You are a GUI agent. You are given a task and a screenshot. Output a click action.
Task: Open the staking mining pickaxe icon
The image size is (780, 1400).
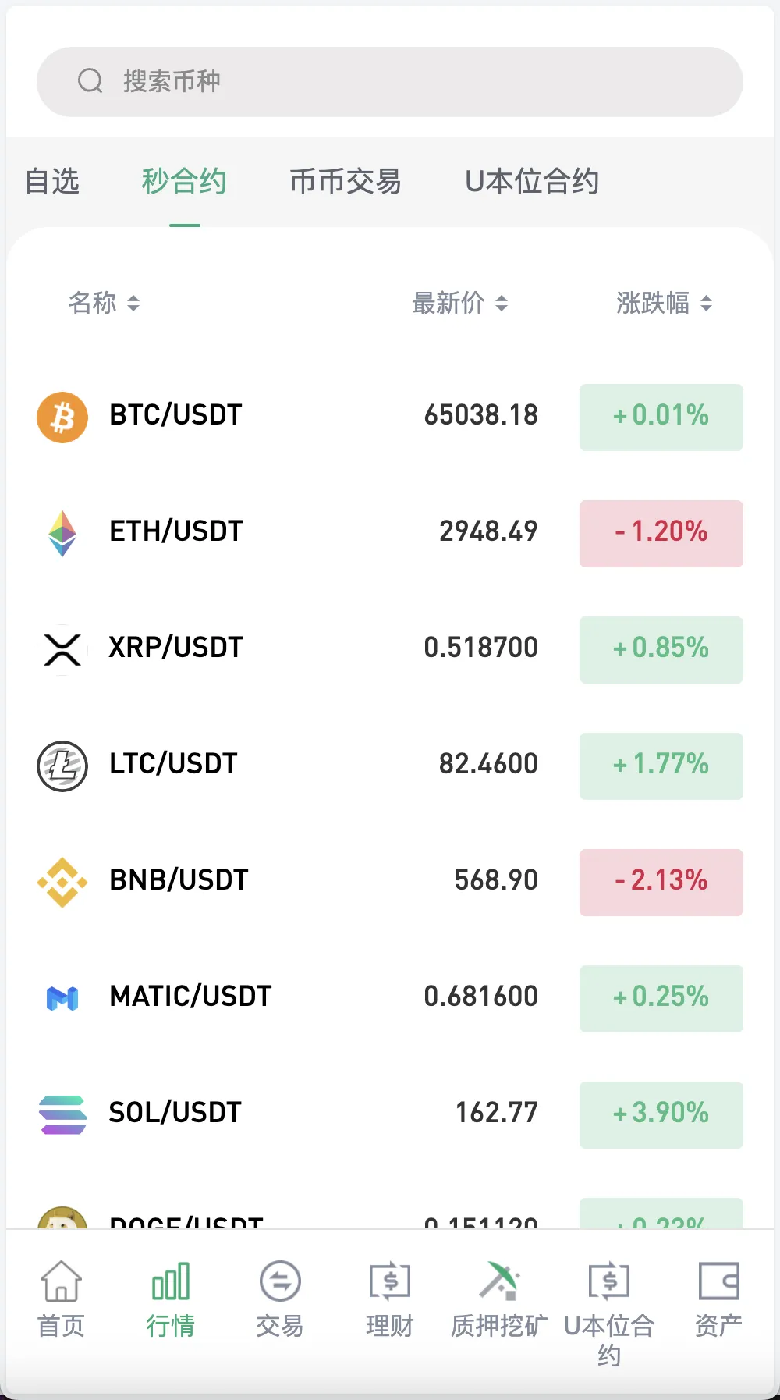[498, 1281]
